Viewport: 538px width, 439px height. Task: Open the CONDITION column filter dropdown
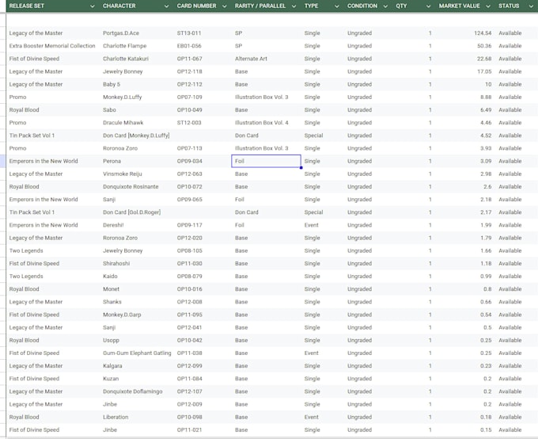tap(385, 6)
